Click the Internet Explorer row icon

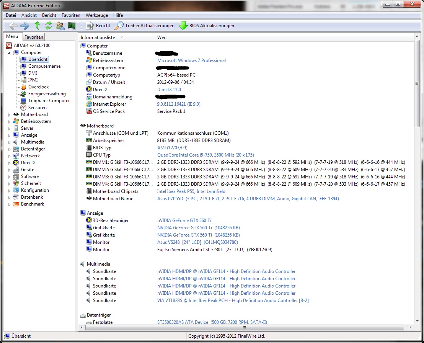point(89,104)
